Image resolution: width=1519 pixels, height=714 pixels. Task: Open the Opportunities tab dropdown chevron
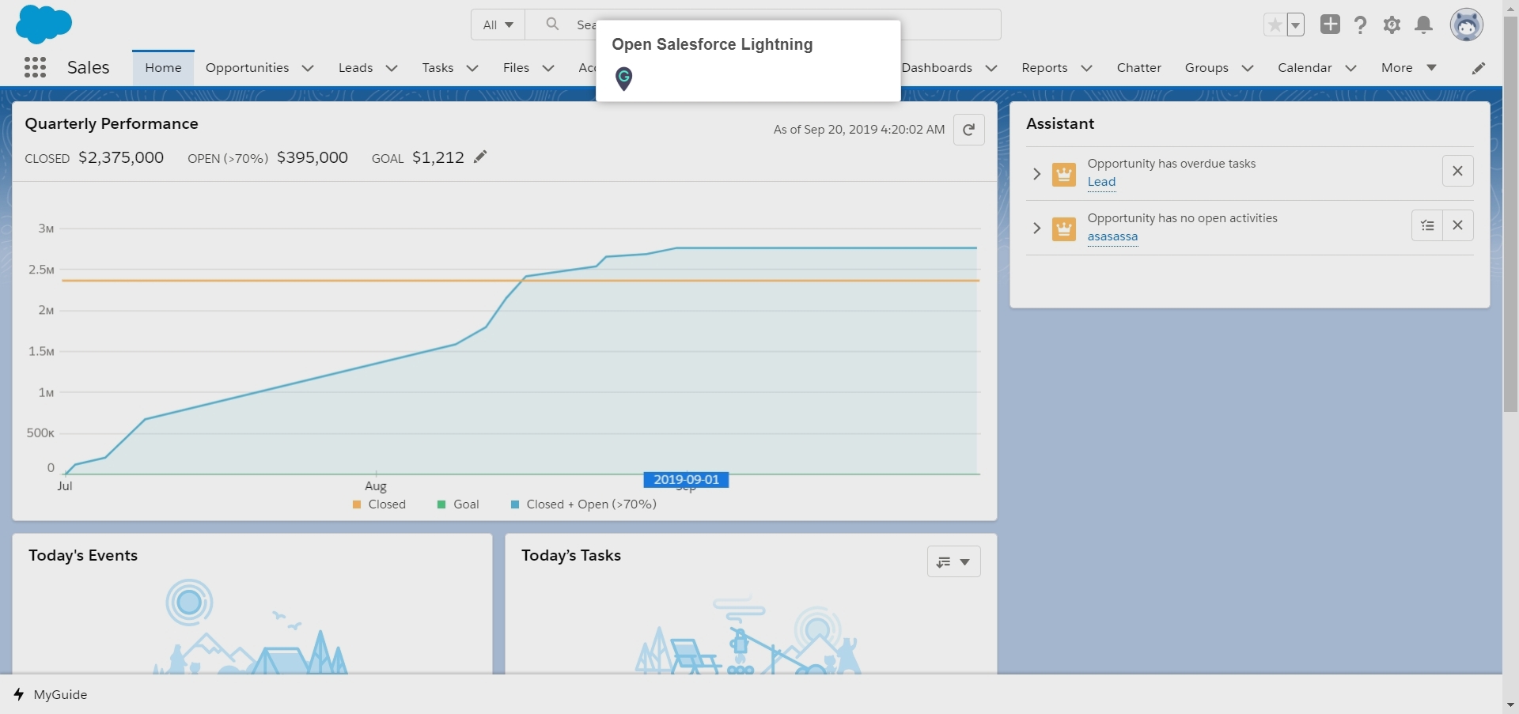point(308,68)
